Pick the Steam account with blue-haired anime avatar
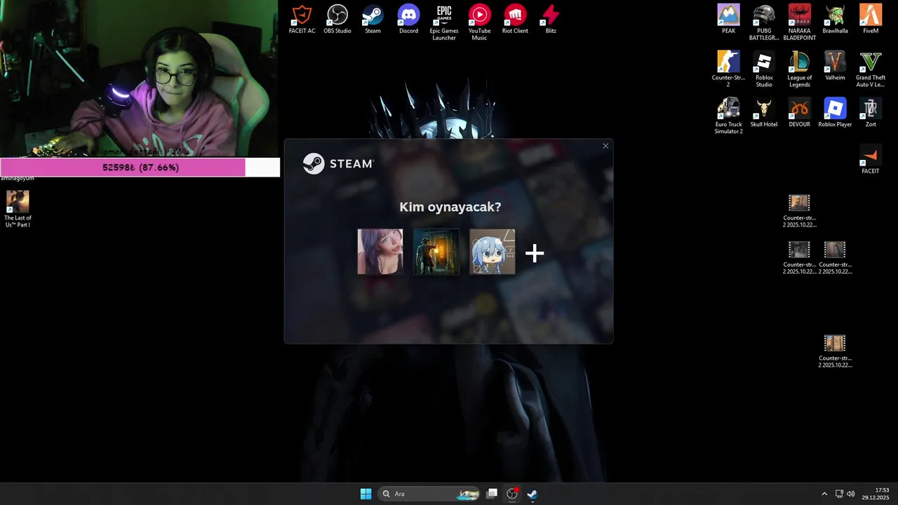Screen dimensions: 898x505 (492, 251)
